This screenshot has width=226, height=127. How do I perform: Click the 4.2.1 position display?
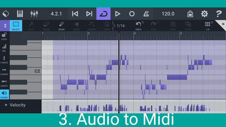click(x=56, y=14)
